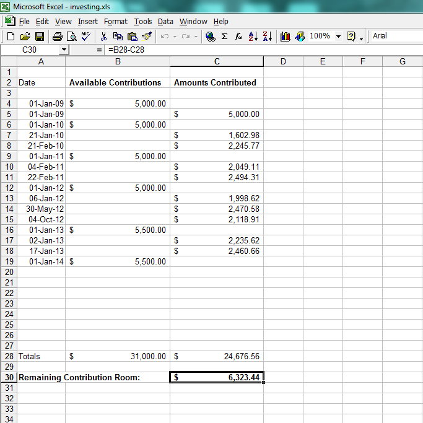423x423 pixels.
Task: Select the Amounts Contributed heading cell
Action: 217,82
